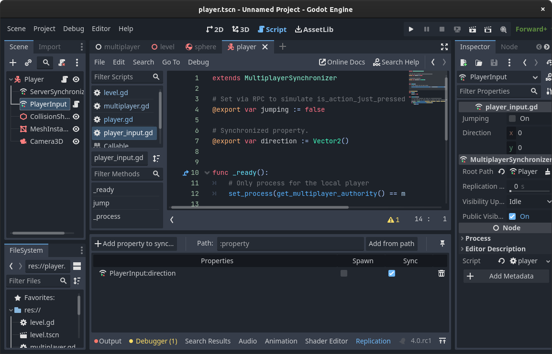Toggle alphabetical sorting of methods list
Viewport: 552px width, 354px height.
point(156,158)
